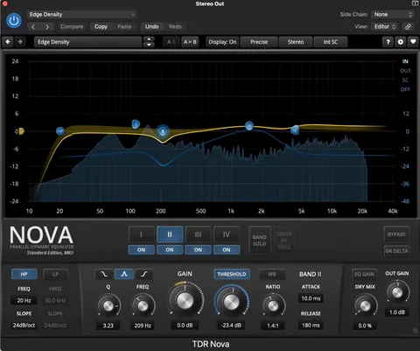420x351 pixels.
Task: Select band III tab
Action: pos(198,235)
